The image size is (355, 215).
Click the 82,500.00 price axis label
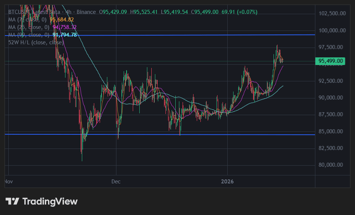tap(331, 148)
